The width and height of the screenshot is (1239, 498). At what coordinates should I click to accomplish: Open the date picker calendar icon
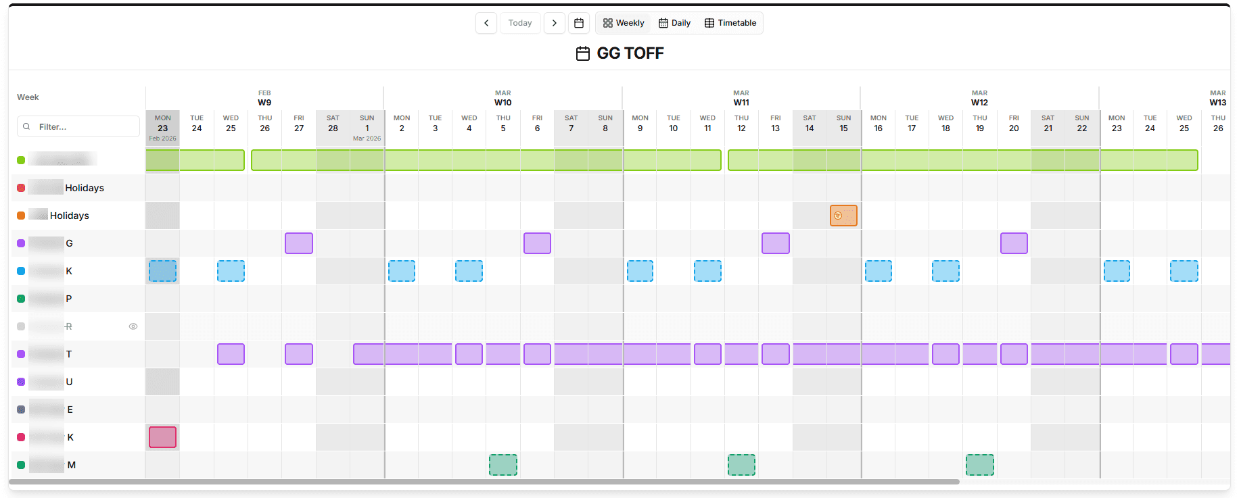pyautogui.click(x=579, y=23)
